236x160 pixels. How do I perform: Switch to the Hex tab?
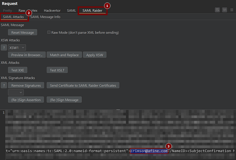click(x=34, y=10)
